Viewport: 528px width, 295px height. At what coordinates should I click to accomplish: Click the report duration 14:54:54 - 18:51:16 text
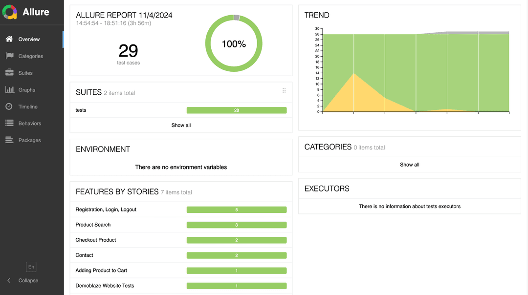(x=113, y=23)
